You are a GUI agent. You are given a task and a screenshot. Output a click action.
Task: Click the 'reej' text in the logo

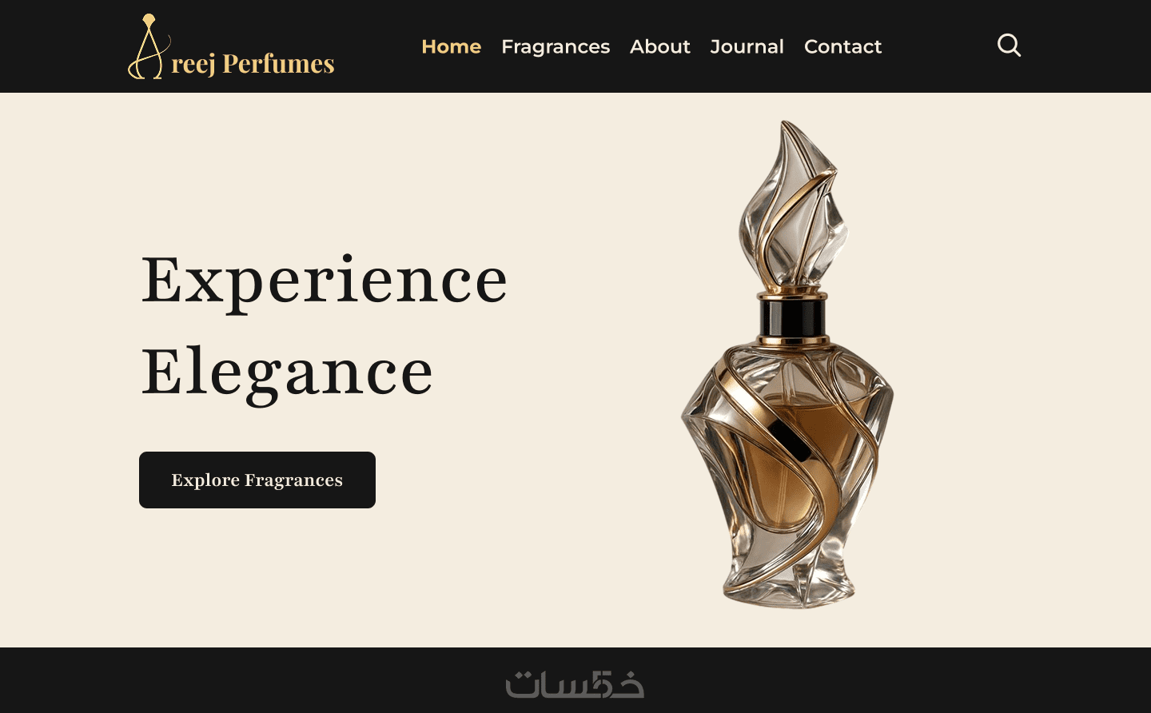pos(193,64)
